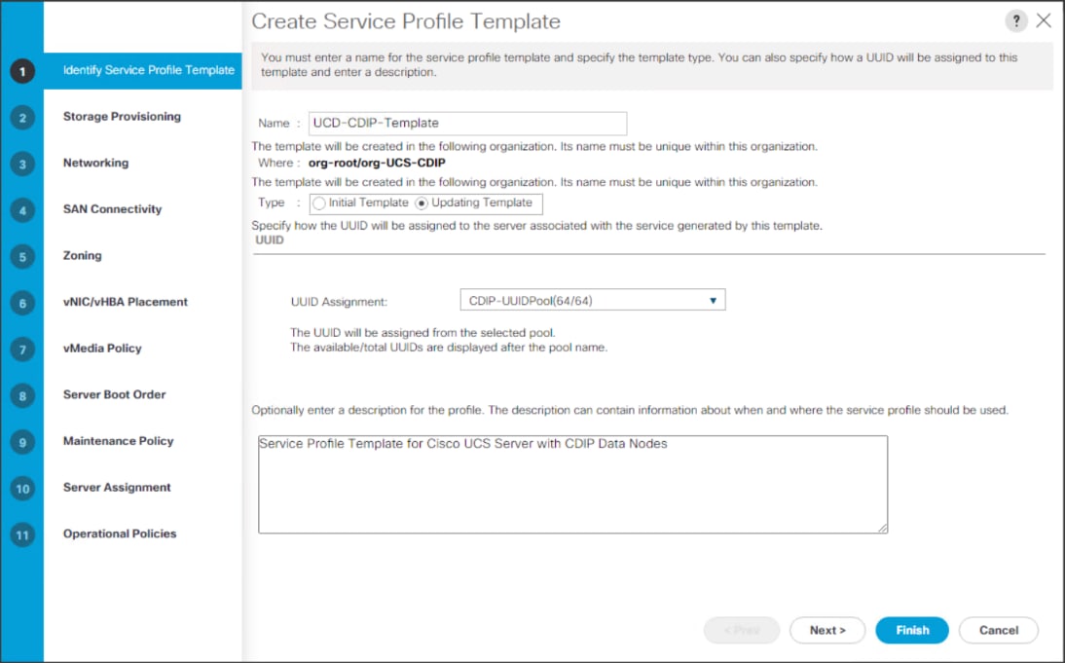Click the help question mark icon
Viewport: 1065px width, 663px height.
(x=1015, y=21)
